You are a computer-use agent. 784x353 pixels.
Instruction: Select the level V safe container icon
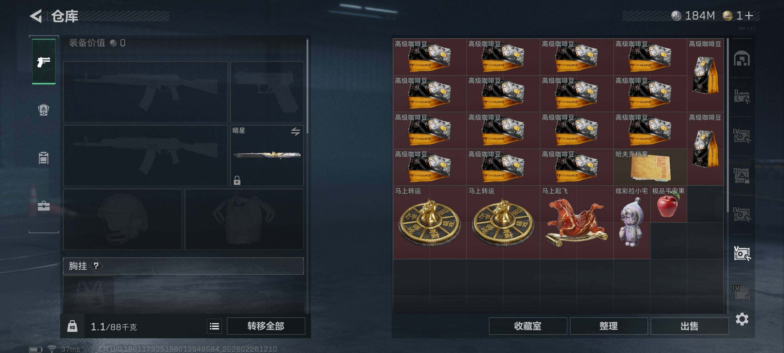click(742, 254)
